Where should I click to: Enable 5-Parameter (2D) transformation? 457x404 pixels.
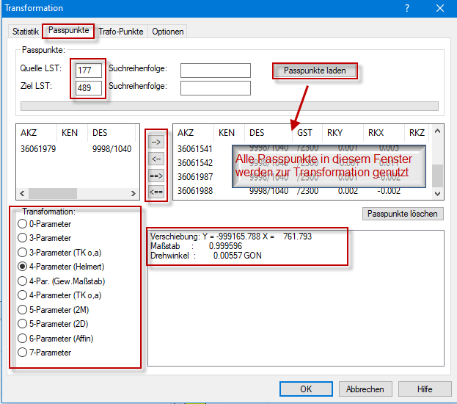pos(24,324)
